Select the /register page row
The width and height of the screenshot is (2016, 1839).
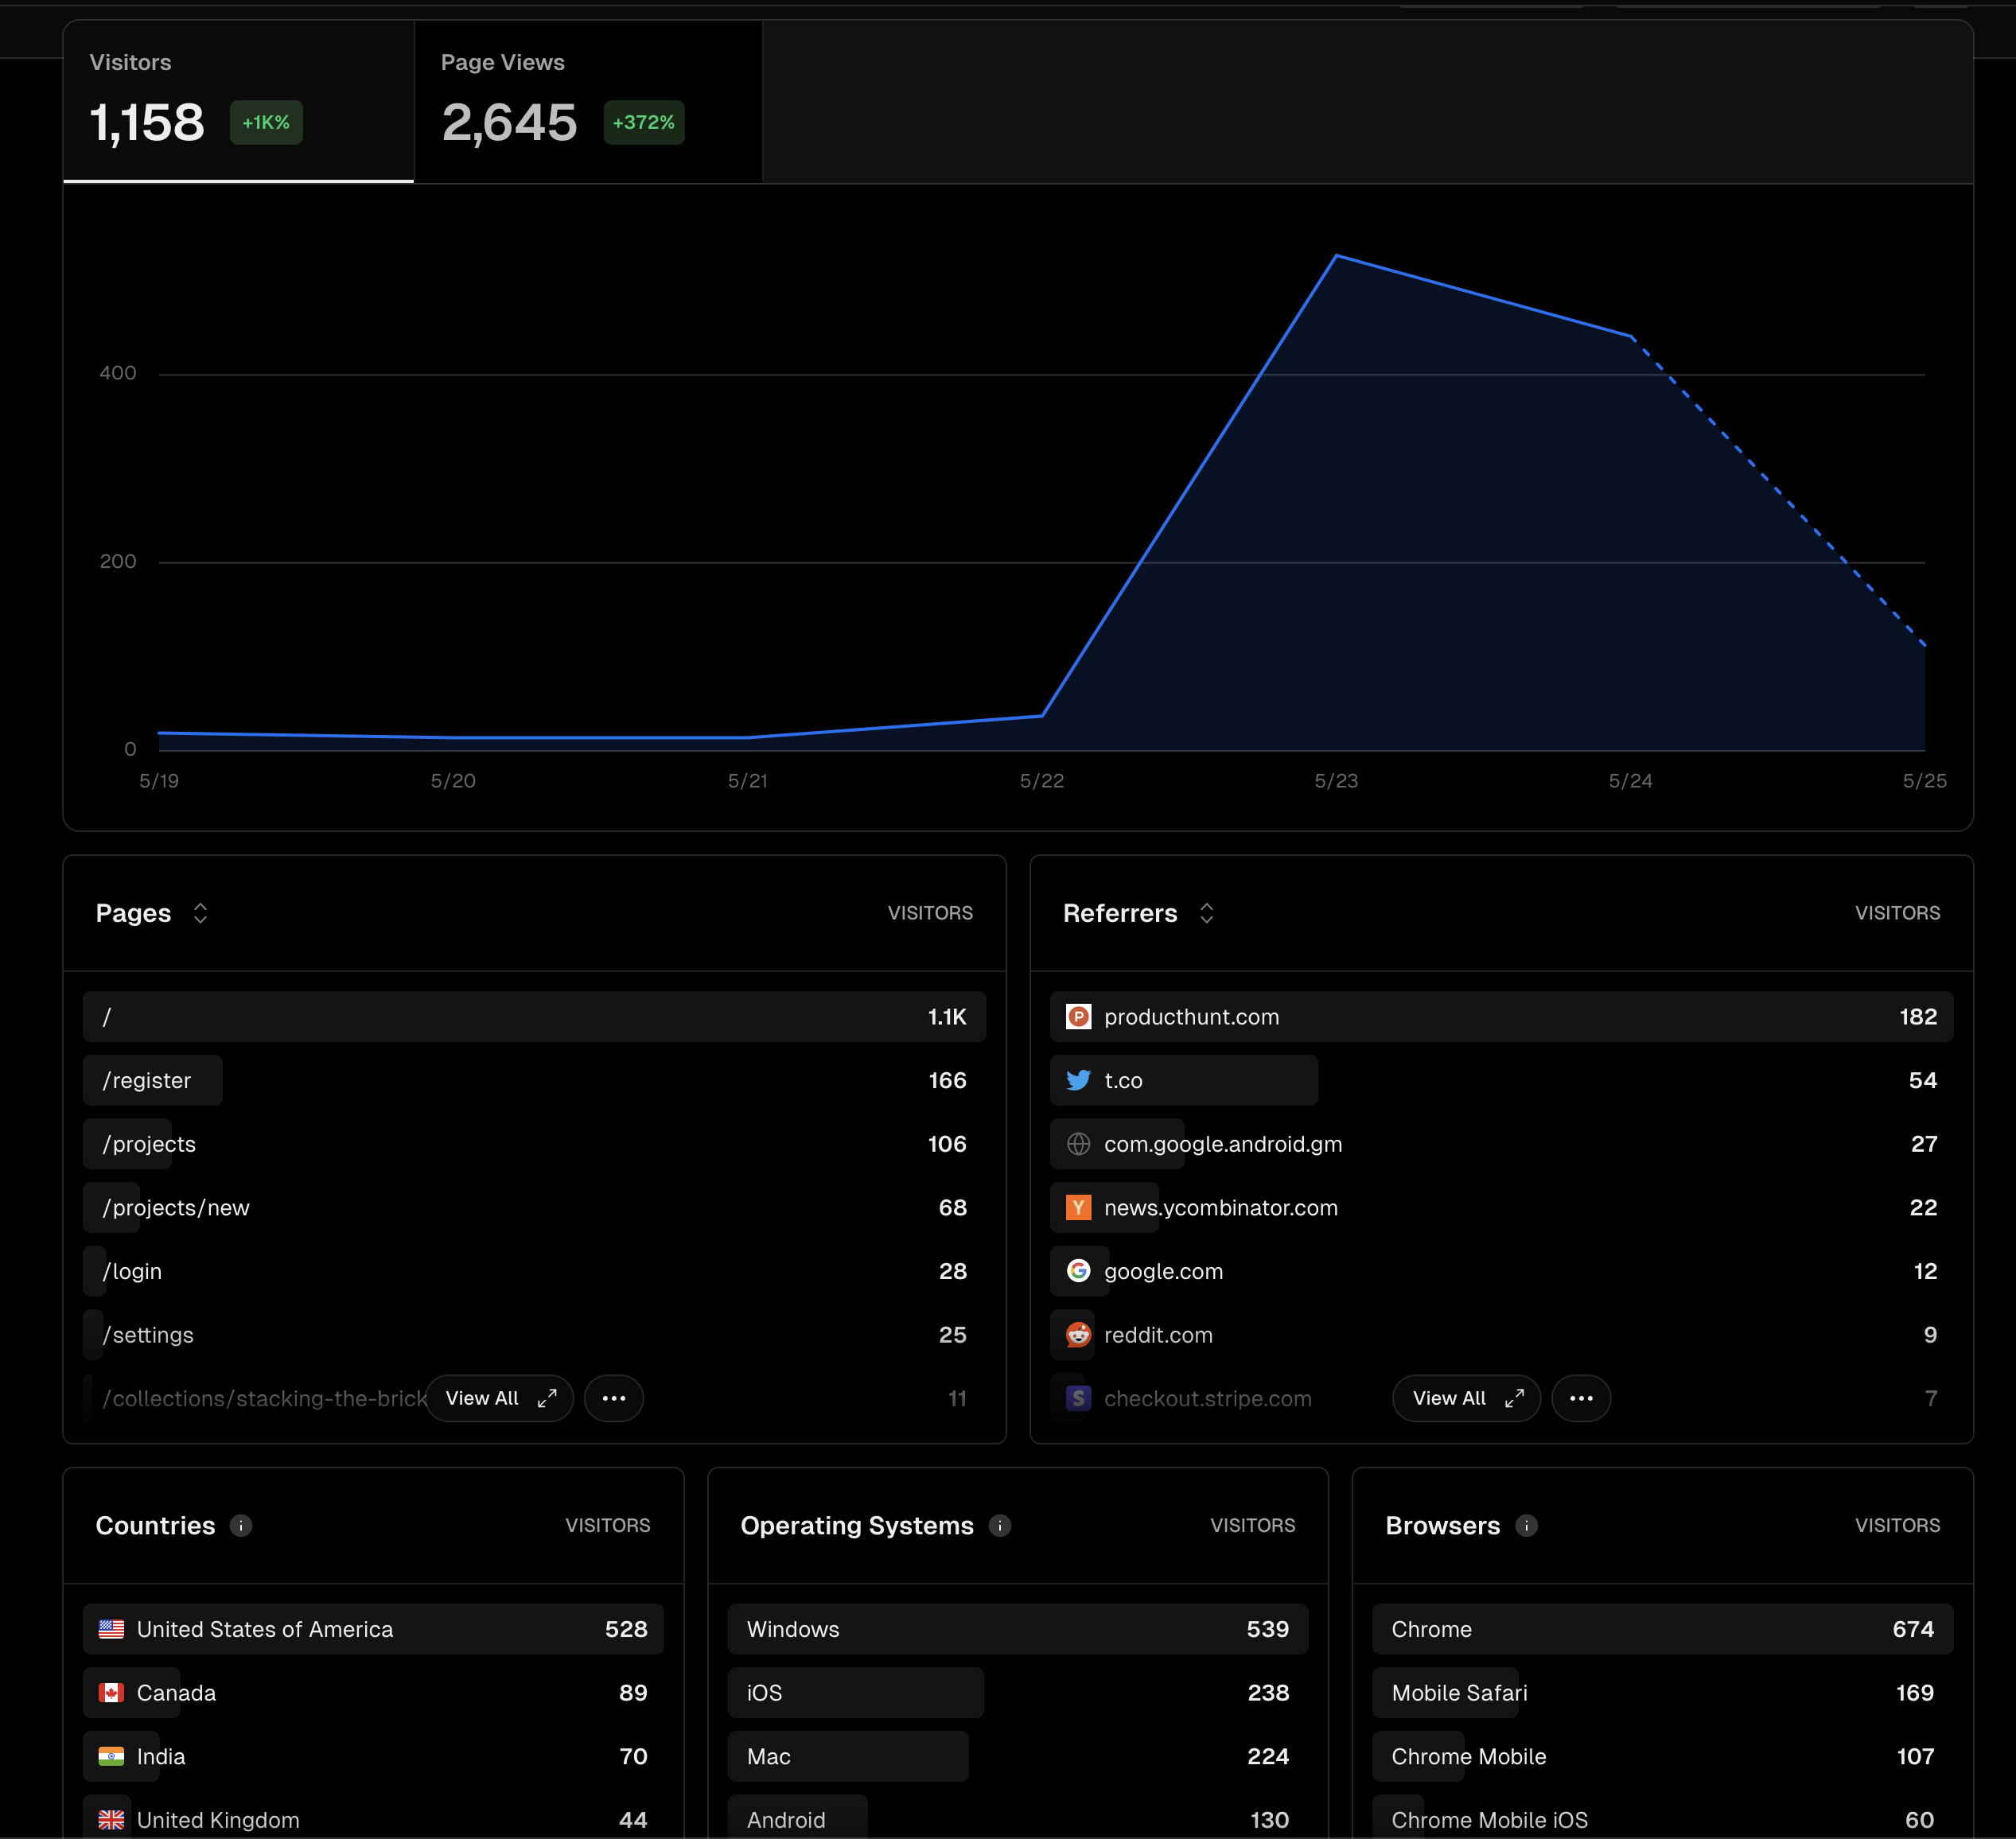(x=534, y=1080)
